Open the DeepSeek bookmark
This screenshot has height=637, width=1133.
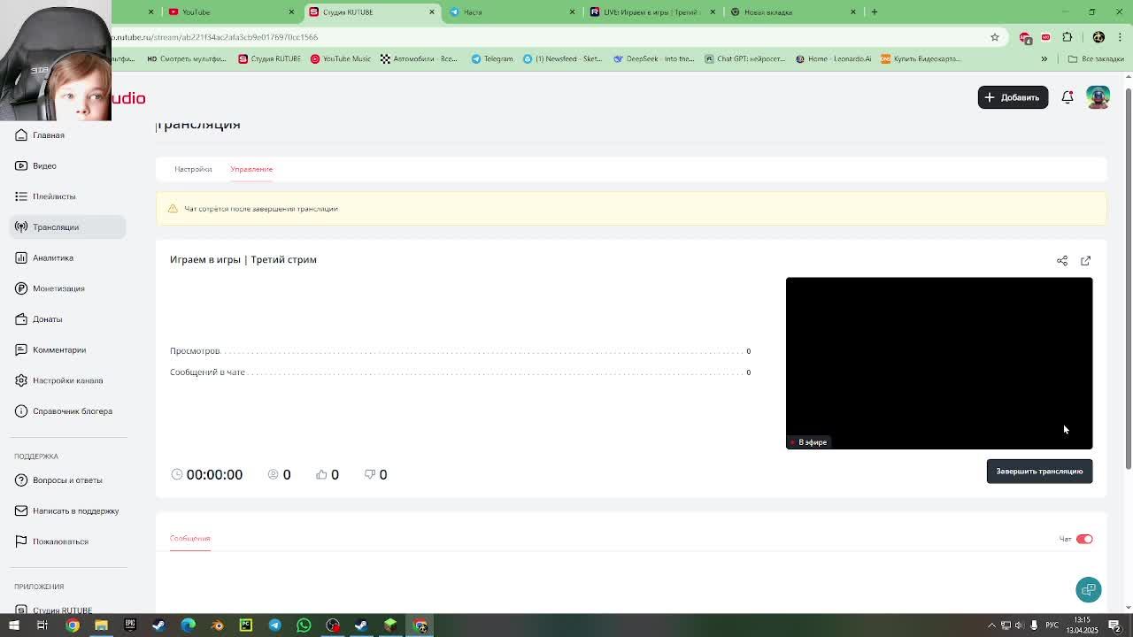pos(653,59)
